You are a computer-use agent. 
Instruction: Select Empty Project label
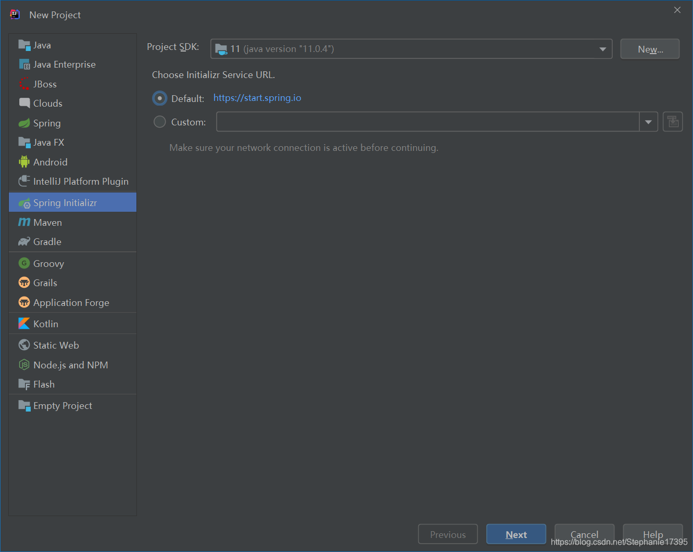[62, 405]
